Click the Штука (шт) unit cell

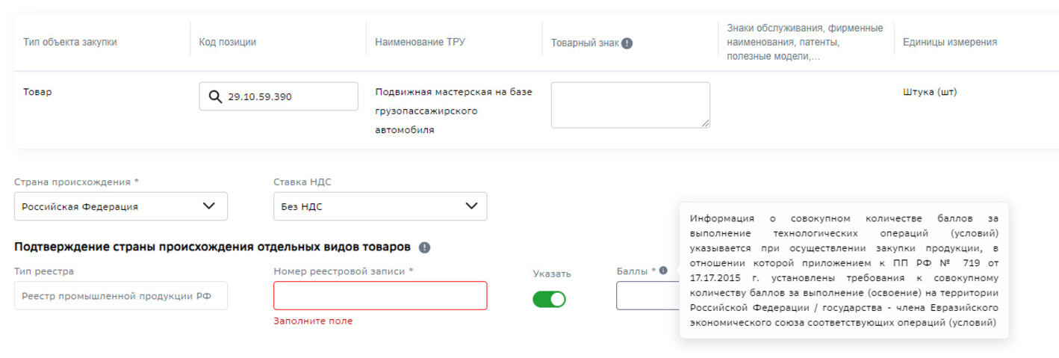click(x=930, y=92)
